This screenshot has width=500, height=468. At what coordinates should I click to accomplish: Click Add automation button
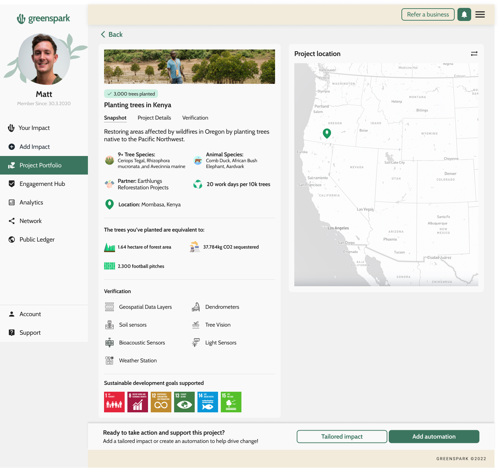(434, 436)
